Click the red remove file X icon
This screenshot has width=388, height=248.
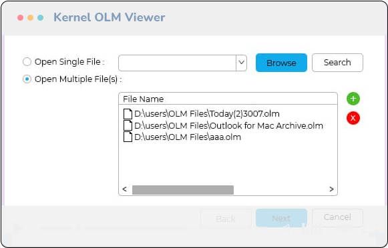(353, 118)
